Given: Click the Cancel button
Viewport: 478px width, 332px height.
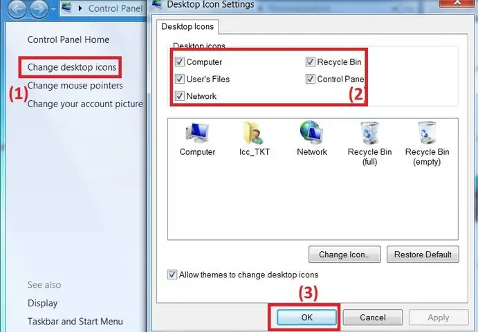Looking at the screenshot, I should tap(373, 317).
